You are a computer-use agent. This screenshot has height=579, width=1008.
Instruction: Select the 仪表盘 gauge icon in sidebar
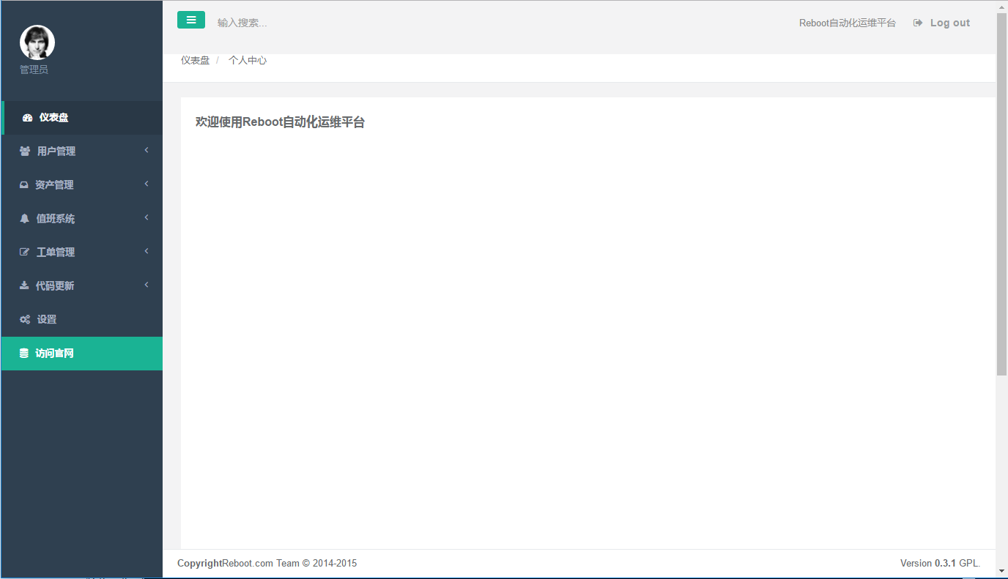(x=26, y=117)
